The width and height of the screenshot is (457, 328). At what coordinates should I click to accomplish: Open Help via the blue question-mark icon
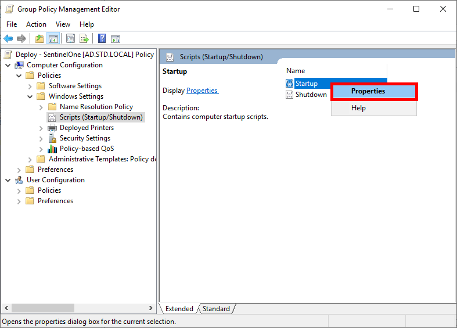click(102, 39)
